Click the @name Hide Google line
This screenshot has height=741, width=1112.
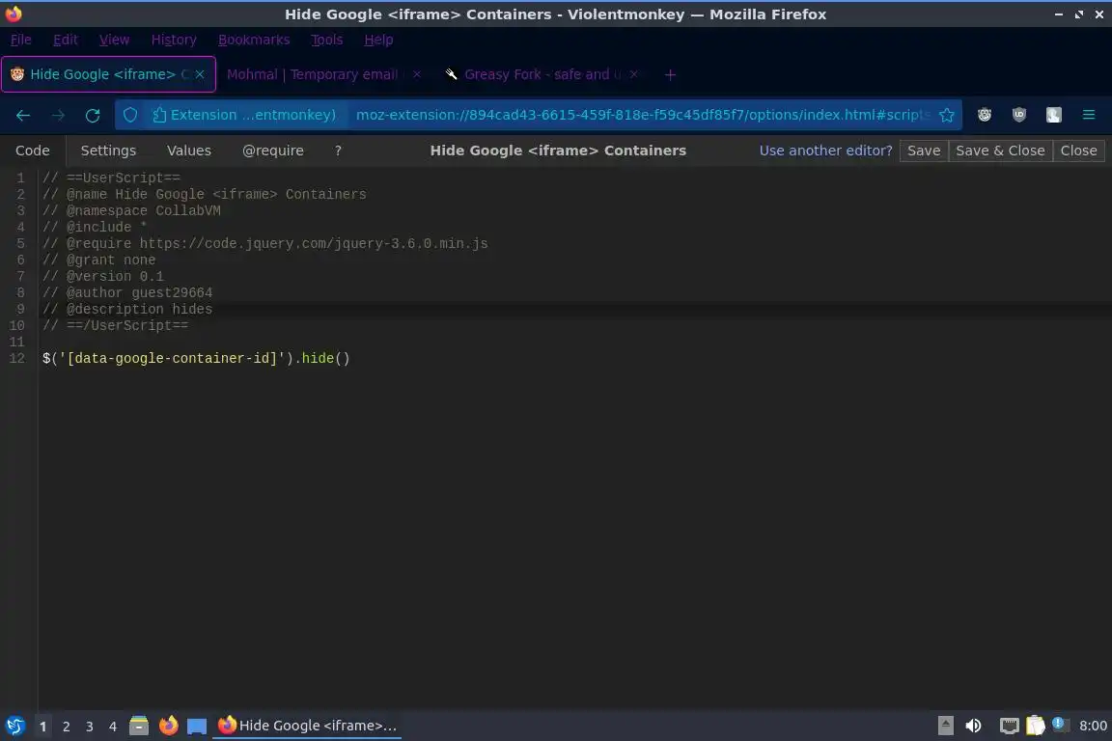(205, 194)
